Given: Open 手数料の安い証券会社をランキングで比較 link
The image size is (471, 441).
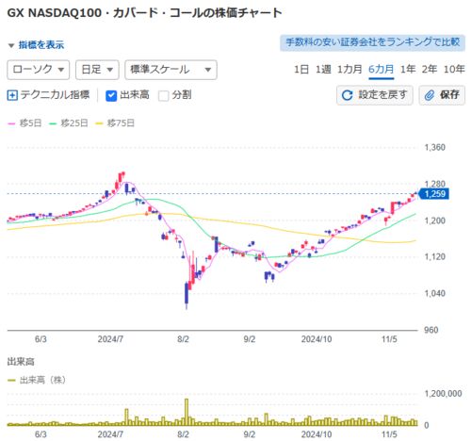Looking at the screenshot, I should click(x=372, y=42).
